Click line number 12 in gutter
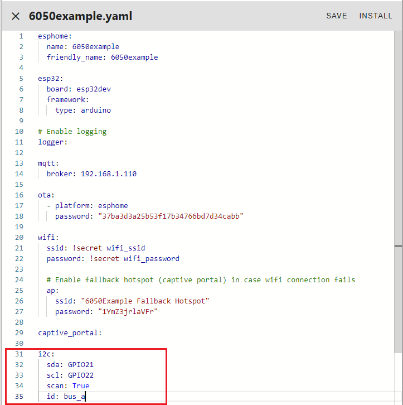403x405 pixels. pos(19,152)
